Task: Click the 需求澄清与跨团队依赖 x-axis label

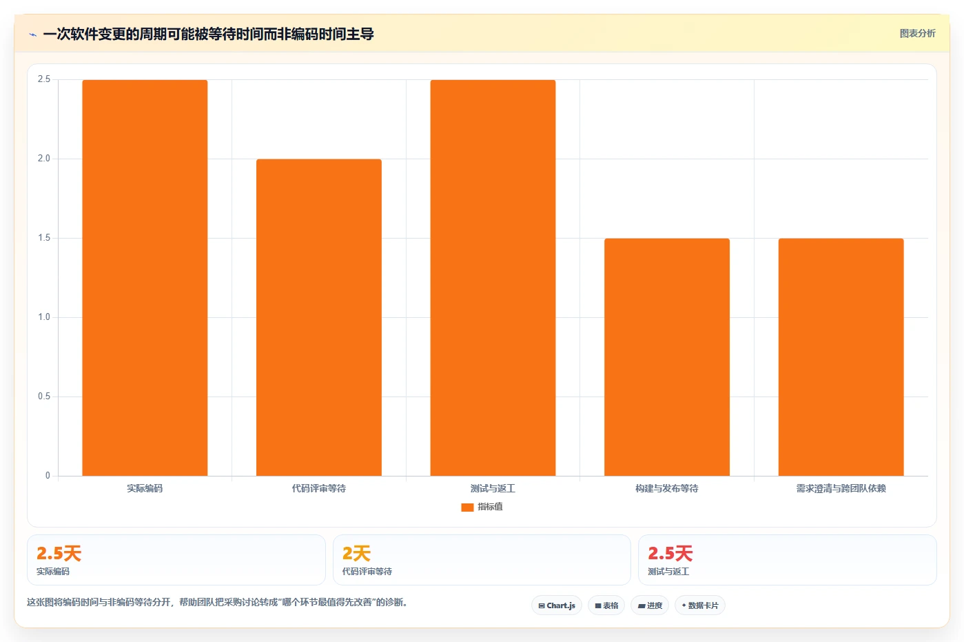Action: [841, 488]
